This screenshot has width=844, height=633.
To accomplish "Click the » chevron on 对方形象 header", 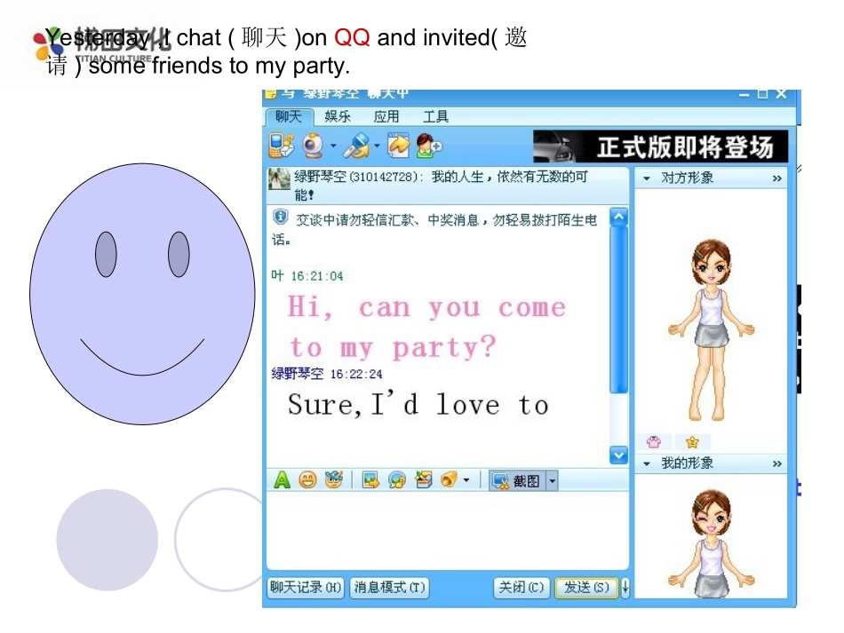I will pyautogui.click(x=776, y=178).
